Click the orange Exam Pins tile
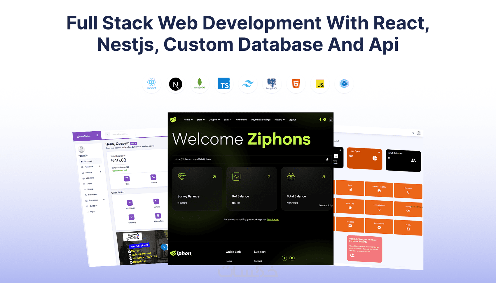Image resolution: width=496 pixels, height=283 pixels. tap(350, 206)
